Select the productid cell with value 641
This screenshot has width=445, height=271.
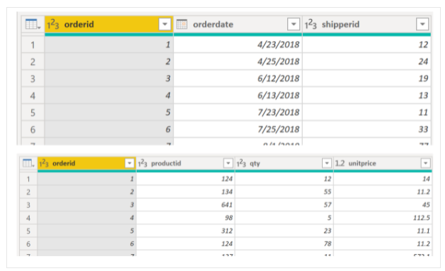[x=185, y=205]
